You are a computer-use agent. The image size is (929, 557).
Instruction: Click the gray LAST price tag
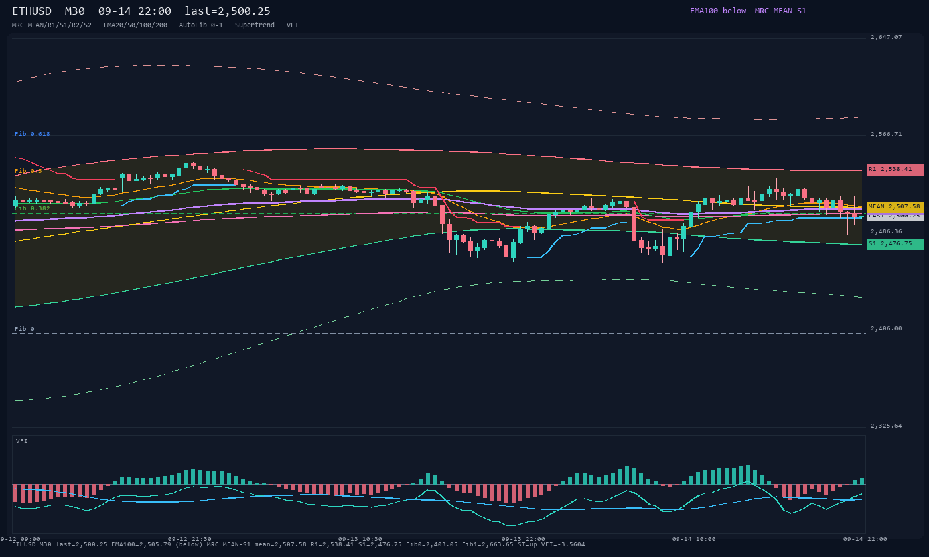pyautogui.click(x=895, y=217)
